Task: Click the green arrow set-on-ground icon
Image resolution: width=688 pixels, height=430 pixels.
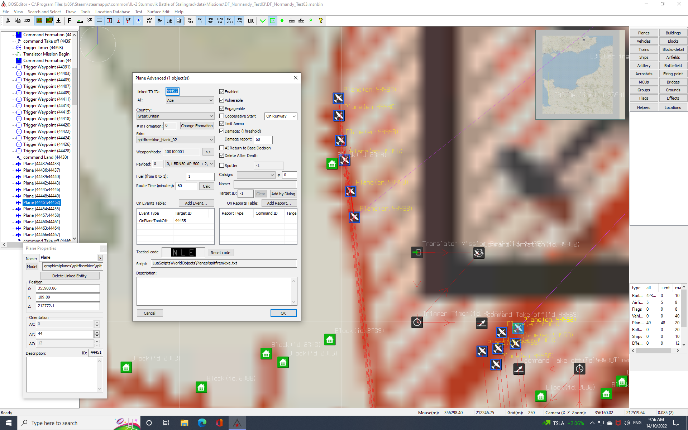Action: (80, 21)
